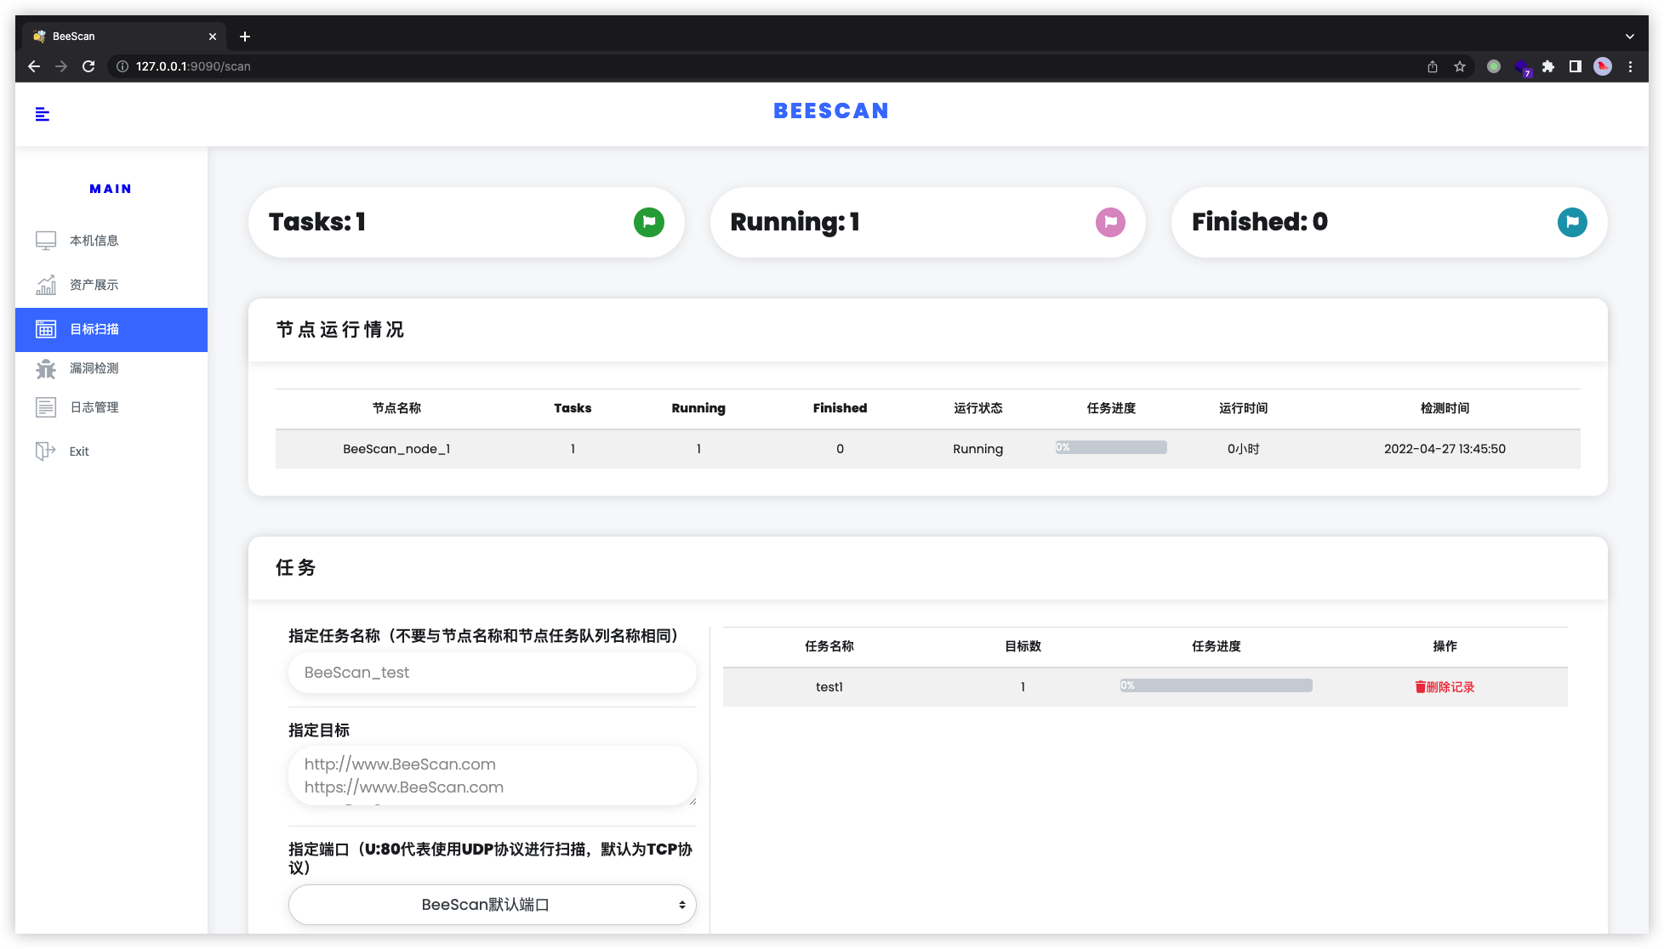Click the hamburger menu icon at top left
Viewport: 1664px width, 949px height.
(43, 114)
